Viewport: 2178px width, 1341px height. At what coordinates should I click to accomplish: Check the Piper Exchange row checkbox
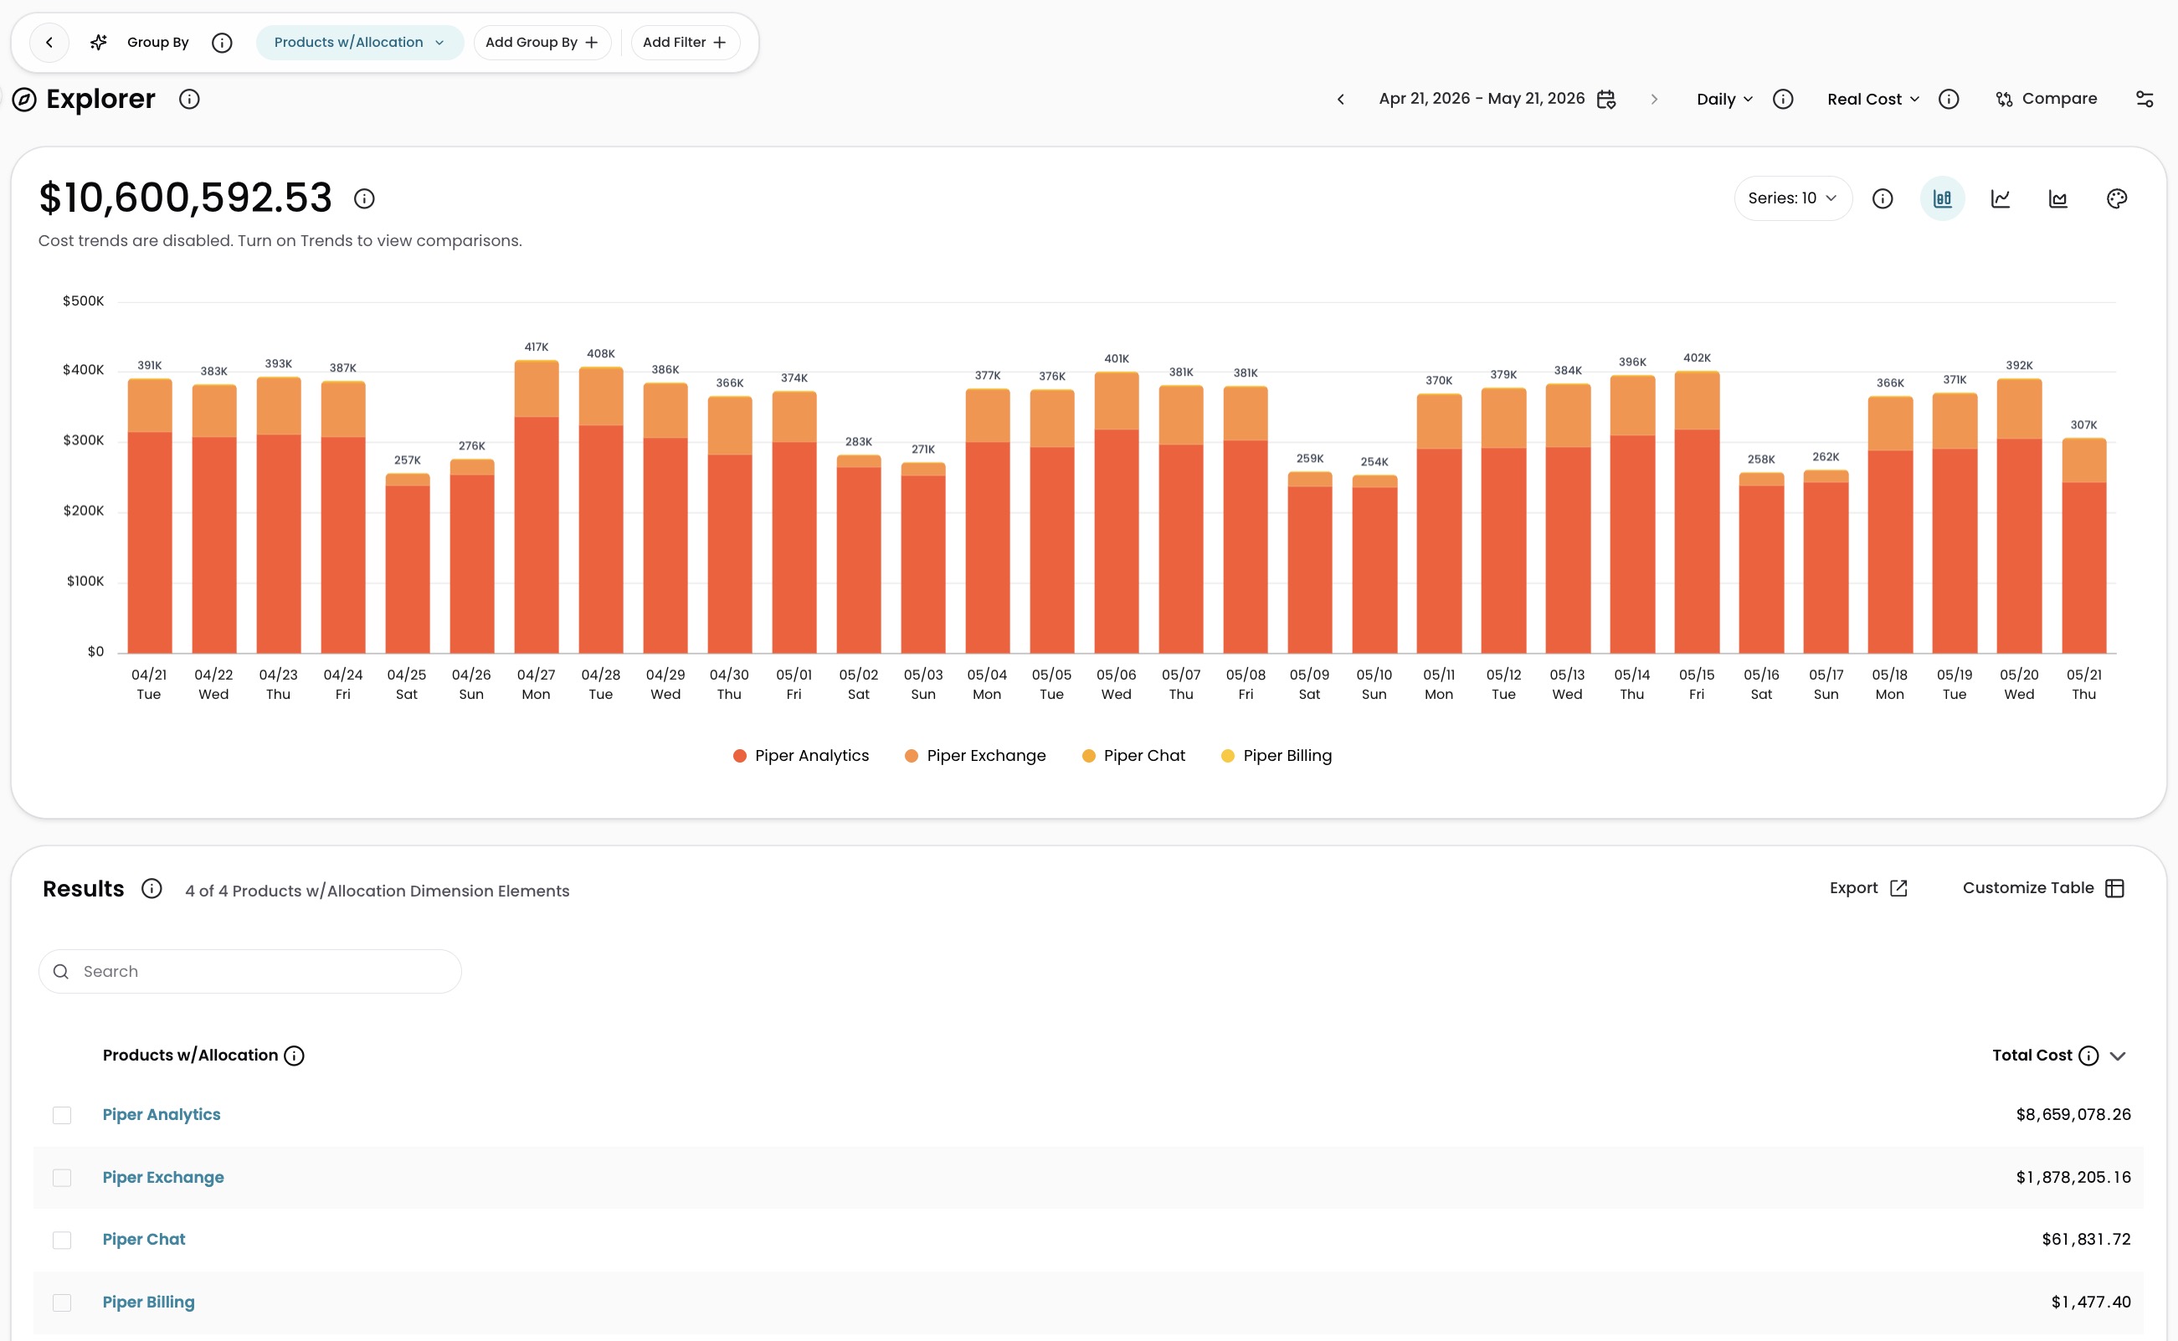tap(61, 1178)
